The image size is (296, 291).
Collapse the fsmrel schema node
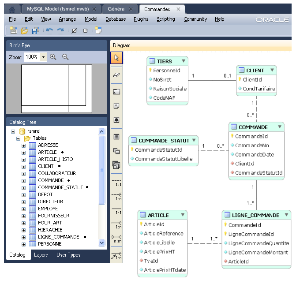13,131
